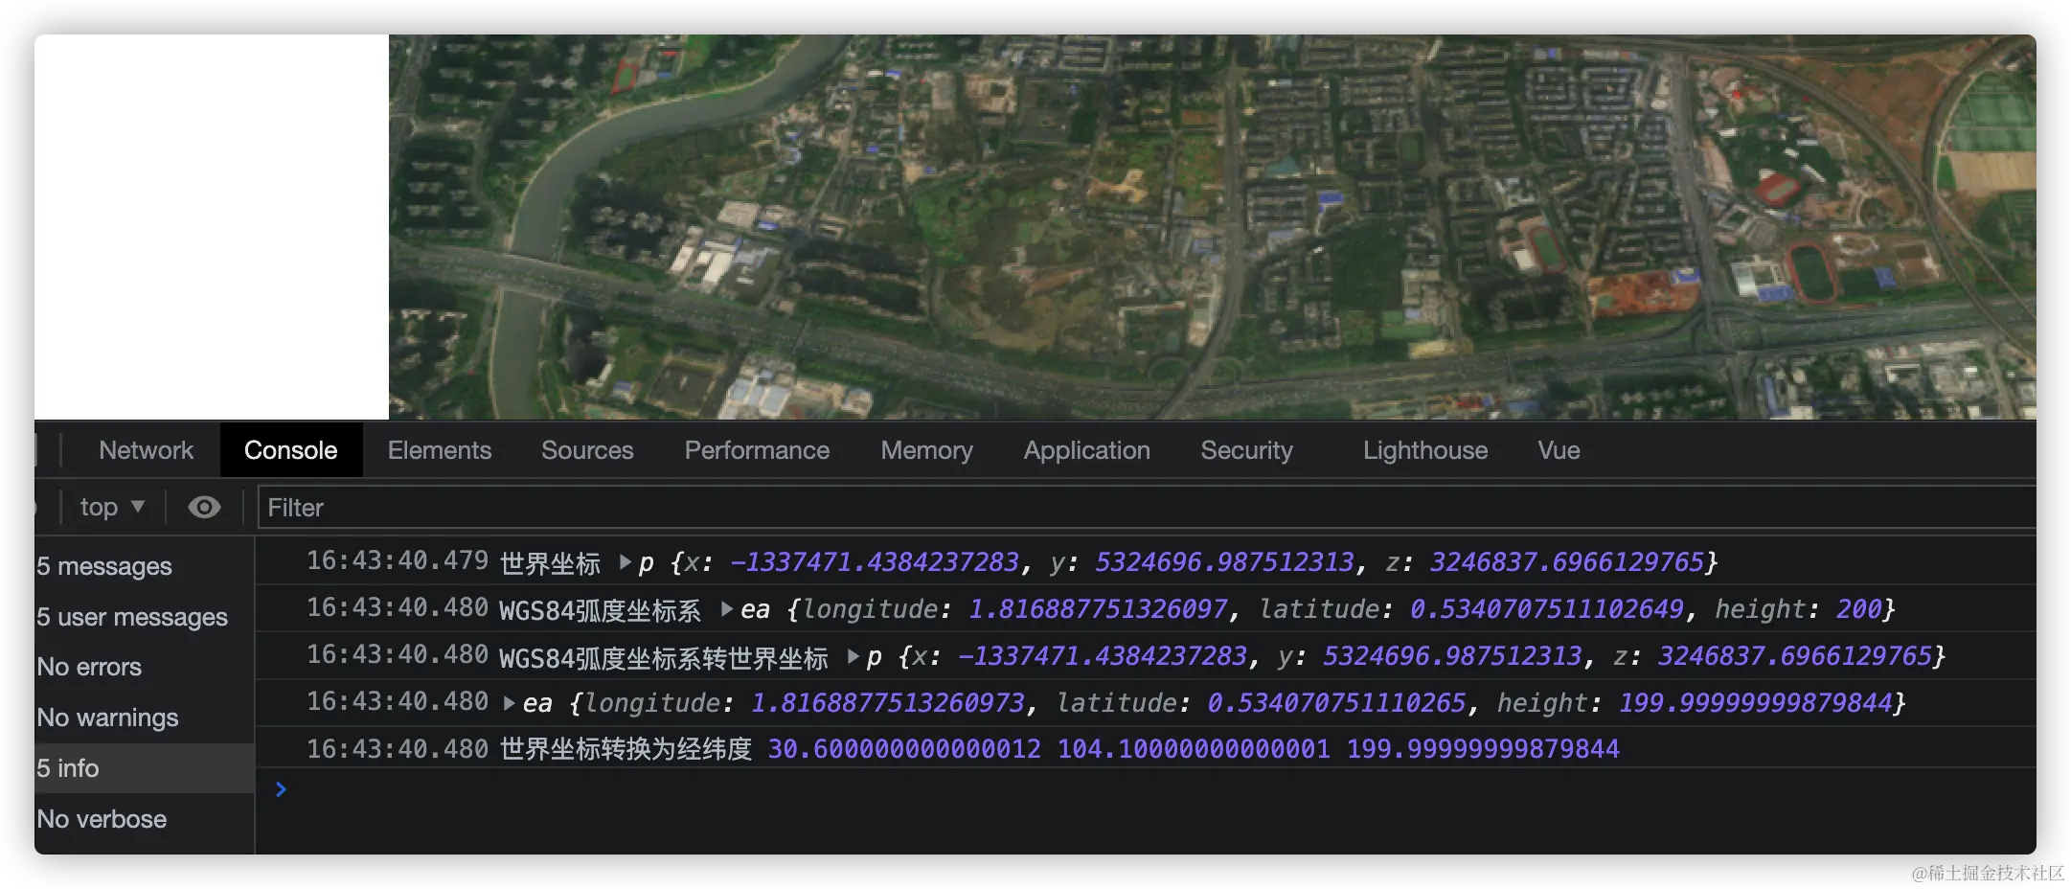The height and width of the screenshot is (889, 2071).
Task: Click the console prompt arrow
Action: pyautogui.click(x=281, y=789)
